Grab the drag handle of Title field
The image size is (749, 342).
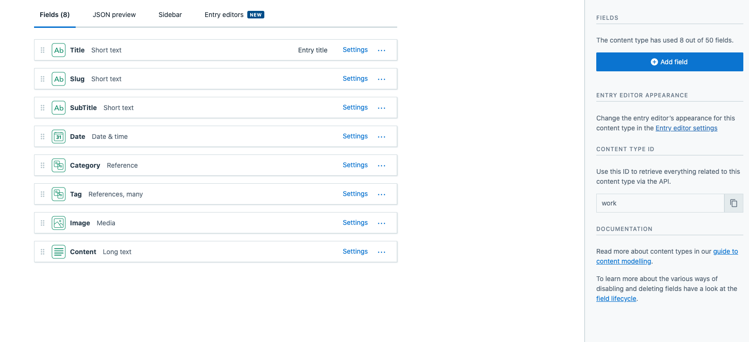(43, 50)
